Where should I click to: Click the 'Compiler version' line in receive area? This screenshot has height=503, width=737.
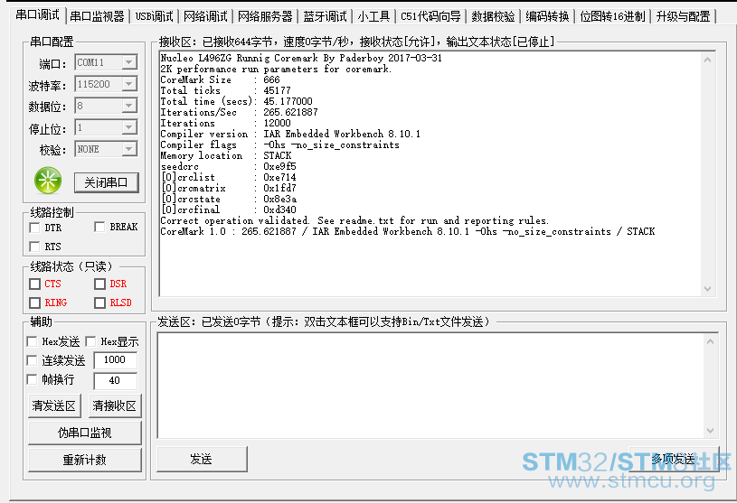290,134
